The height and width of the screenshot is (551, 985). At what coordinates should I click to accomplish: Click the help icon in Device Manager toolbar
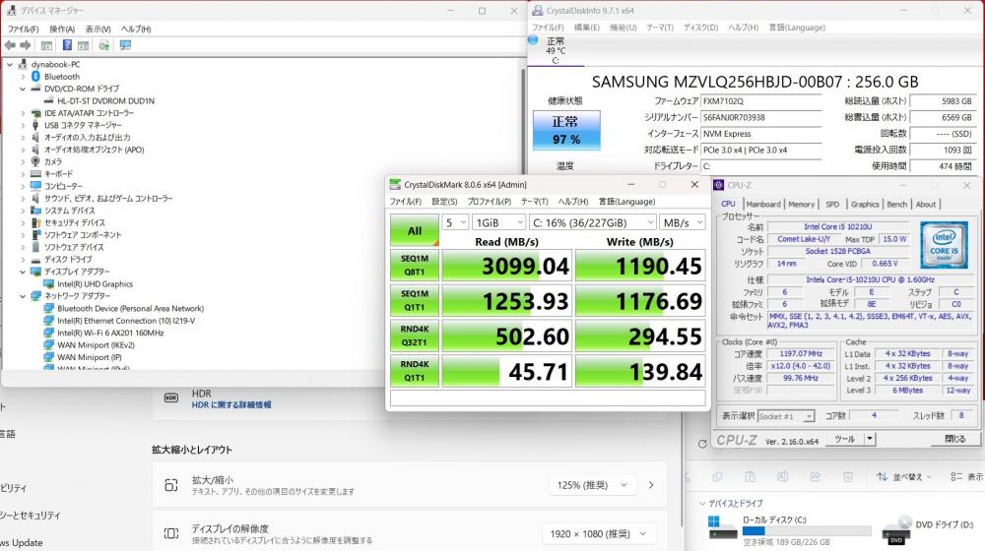(67, 45)
